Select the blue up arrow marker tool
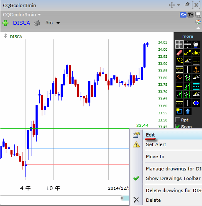Screen dimensions: 202x206 188,111
